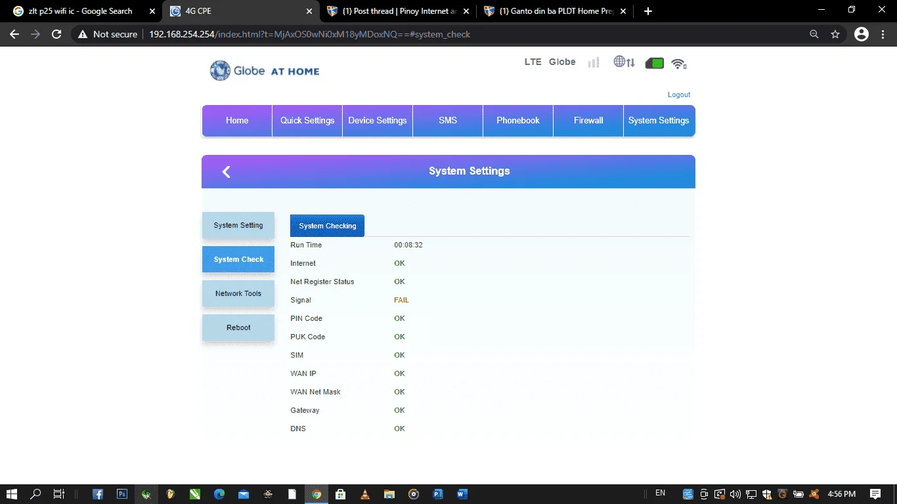The width and height of the screenshot is (897, 504).
Task: Launch VLC media player from the taskbar
Action: 365,494
